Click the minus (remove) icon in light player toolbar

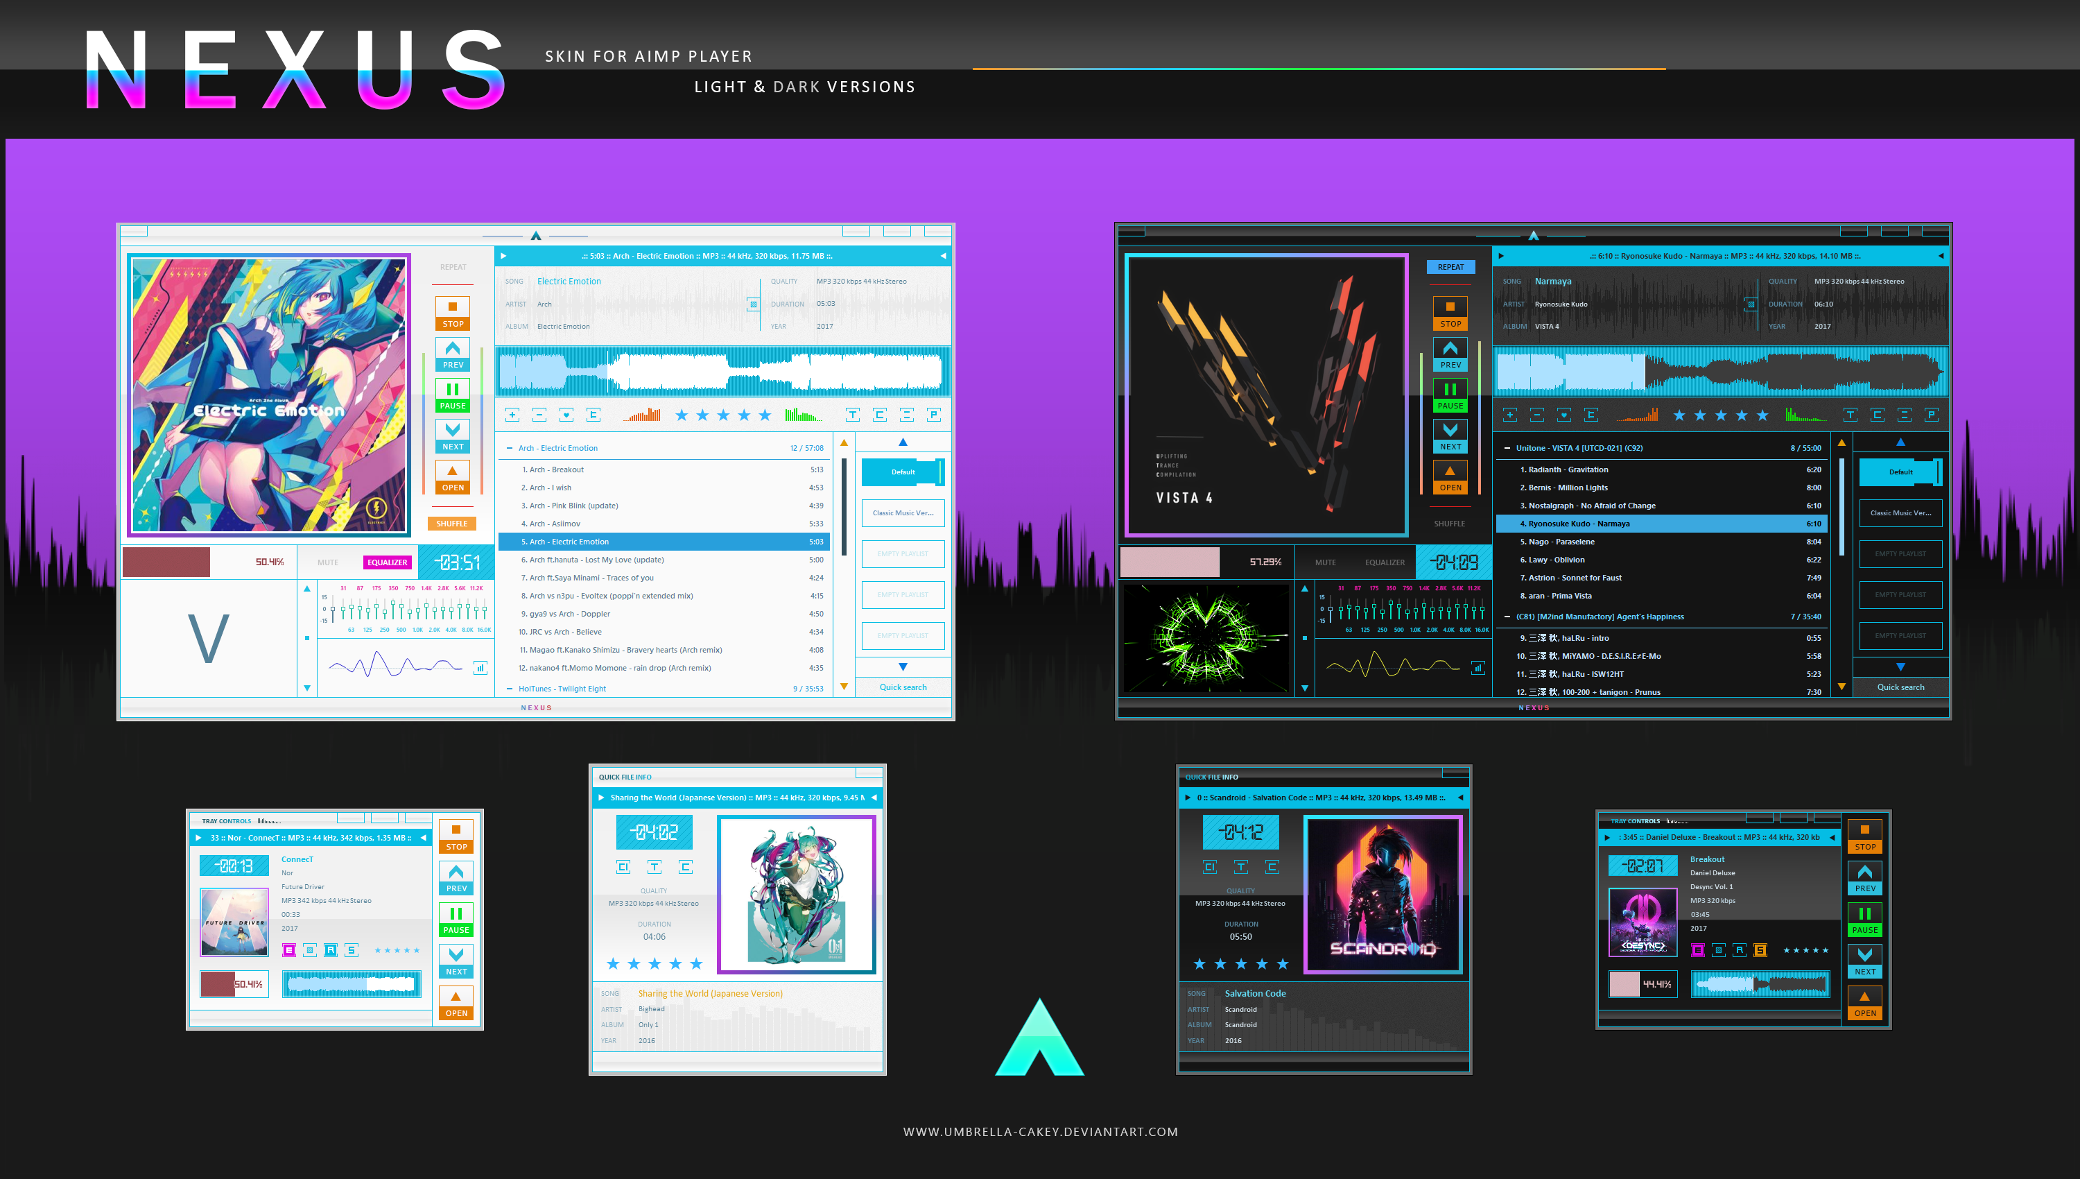coord(539,415)
